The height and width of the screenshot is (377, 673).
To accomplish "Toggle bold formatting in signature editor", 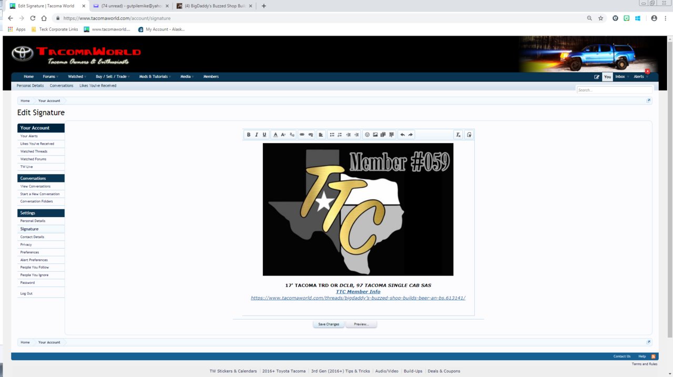I will coord(249,135).
